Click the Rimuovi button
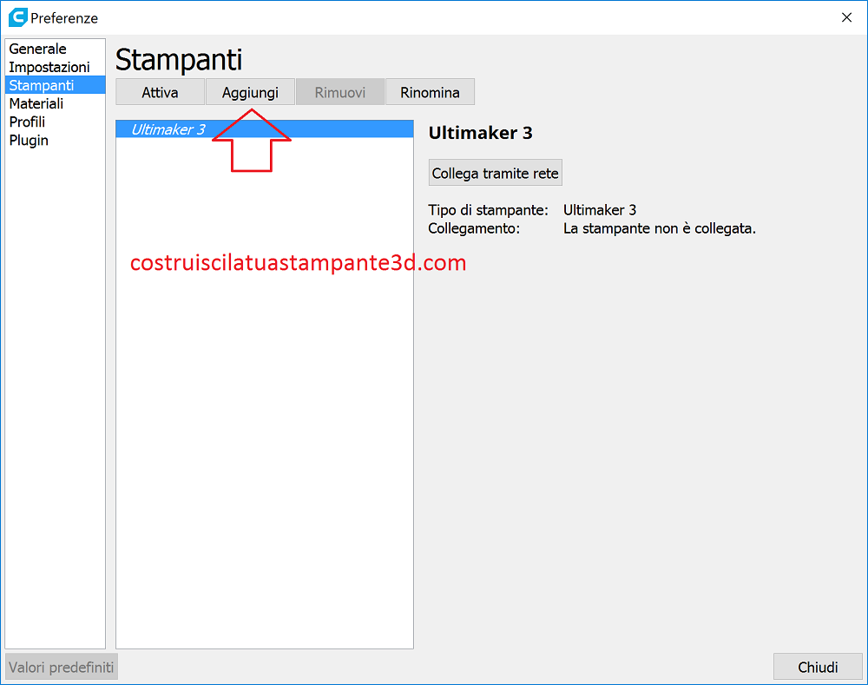Viewport: 868px width, 685px height. point(340,92)
